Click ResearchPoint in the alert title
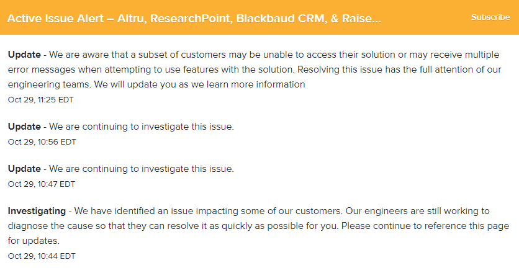 click(191, 18)
